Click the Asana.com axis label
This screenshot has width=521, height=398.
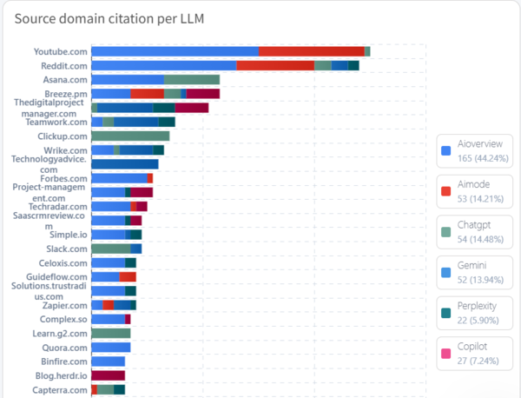pos(65,80)
